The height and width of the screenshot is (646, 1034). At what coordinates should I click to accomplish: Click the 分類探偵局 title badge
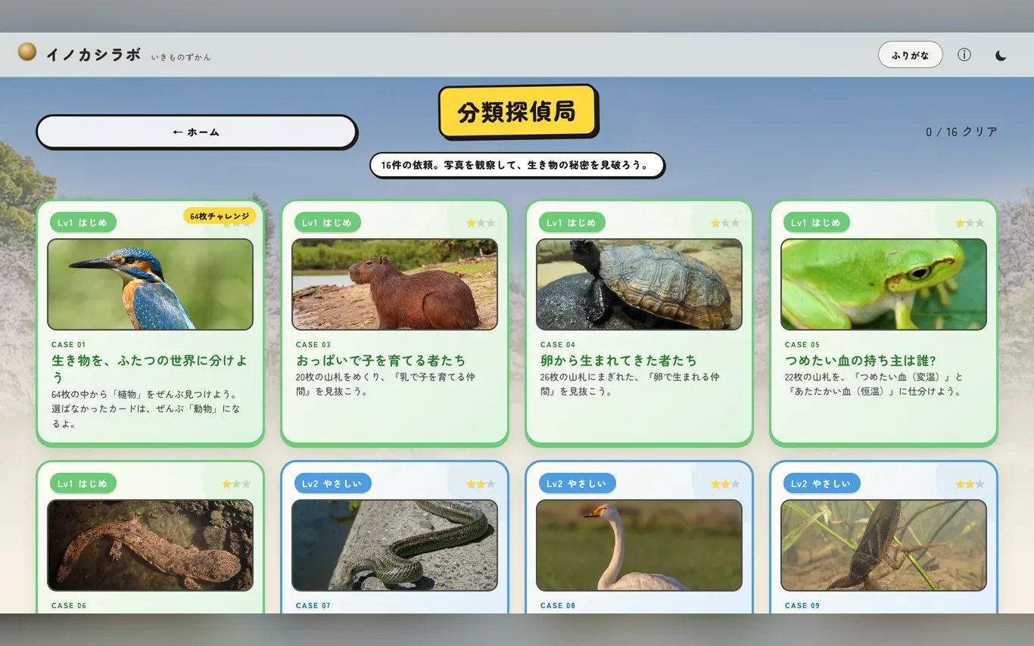pos(517,112)
